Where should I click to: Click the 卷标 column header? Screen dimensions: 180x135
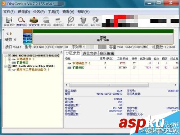(x=68, y=59)
